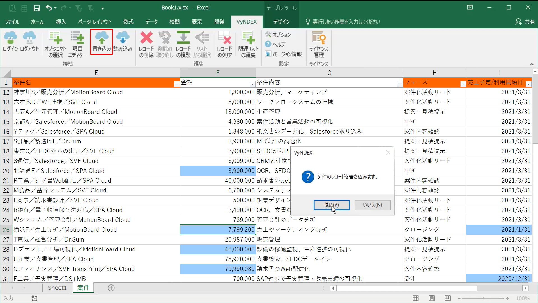Image resolution: width=538 pixels, height=303 pixels.
Task: Click the tell me search field
Action: [x=346, y=22]
